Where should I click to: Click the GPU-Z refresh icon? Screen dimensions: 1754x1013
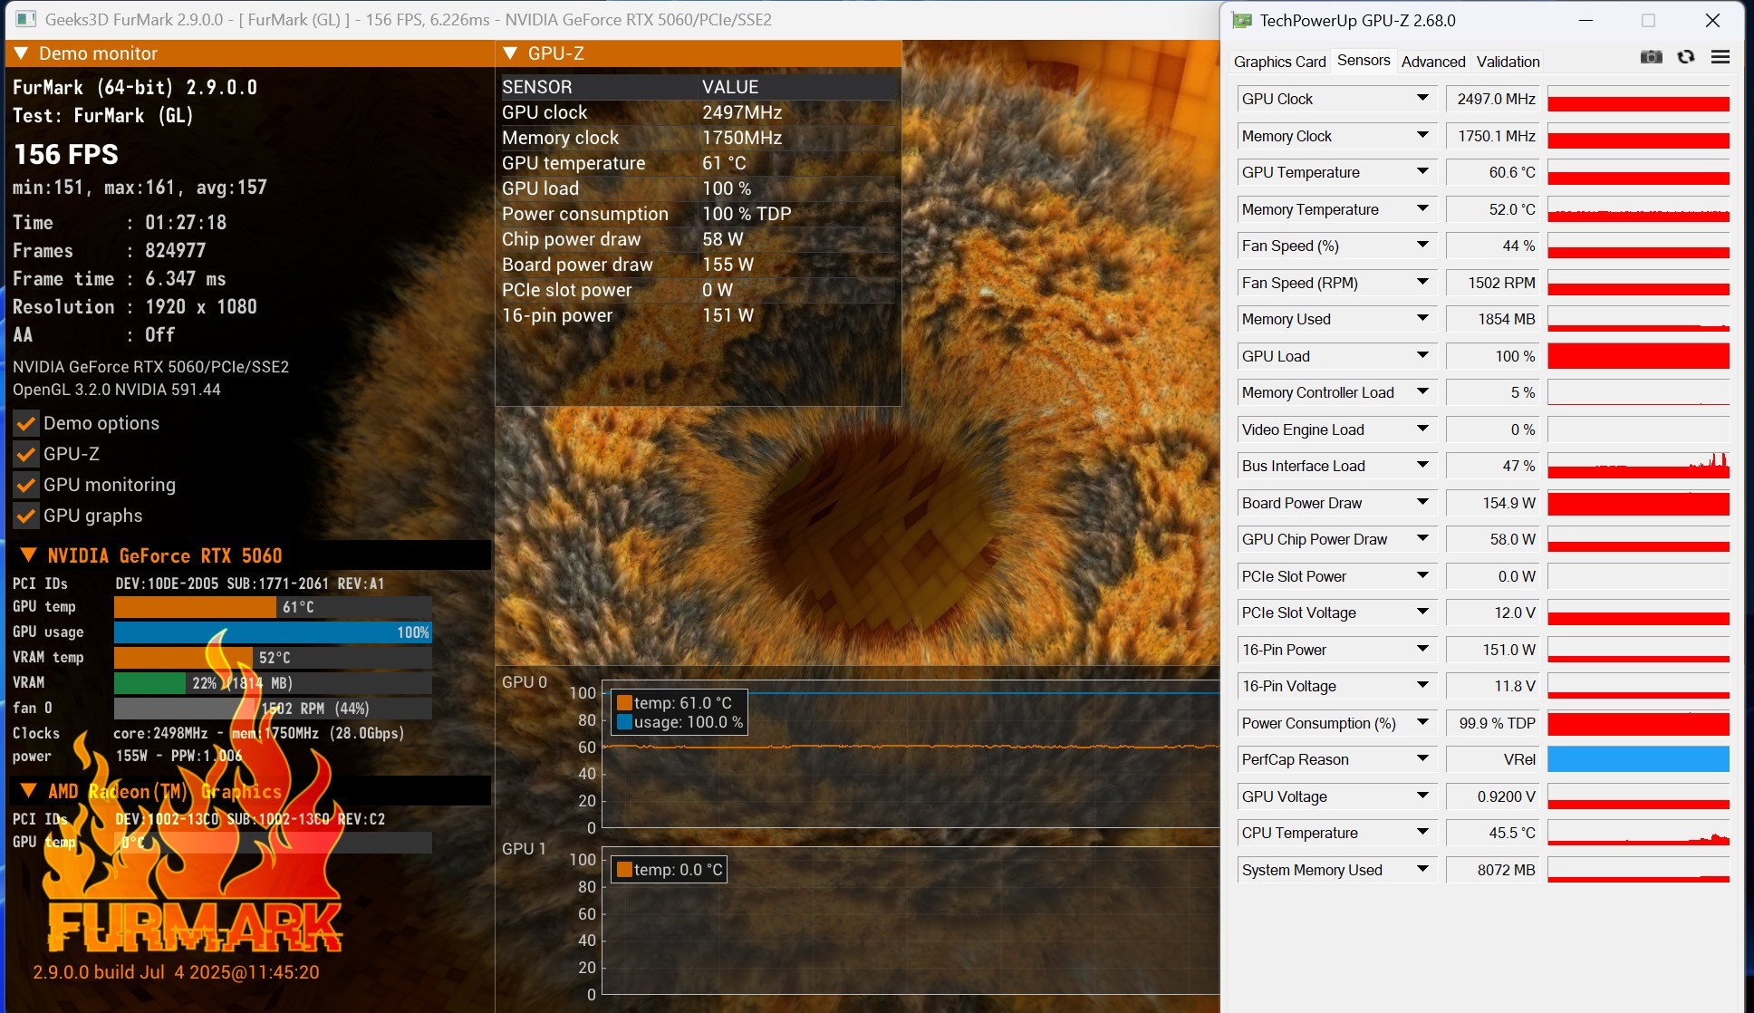point(1685,57)
